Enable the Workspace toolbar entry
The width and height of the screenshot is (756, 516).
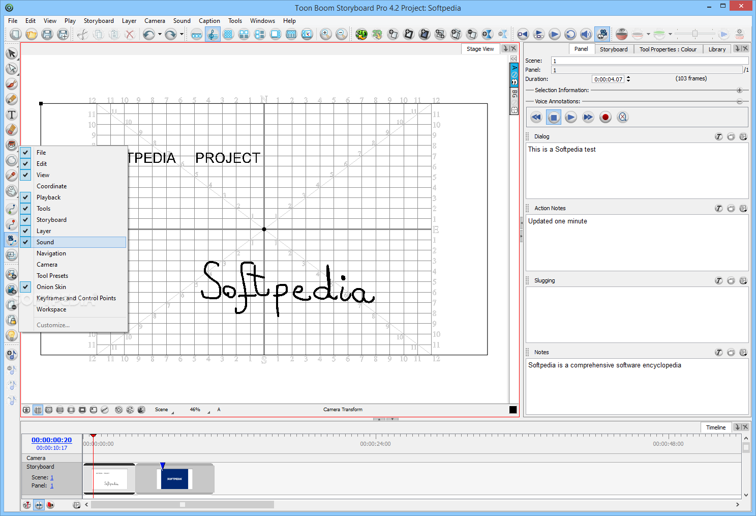click(73, 309)
